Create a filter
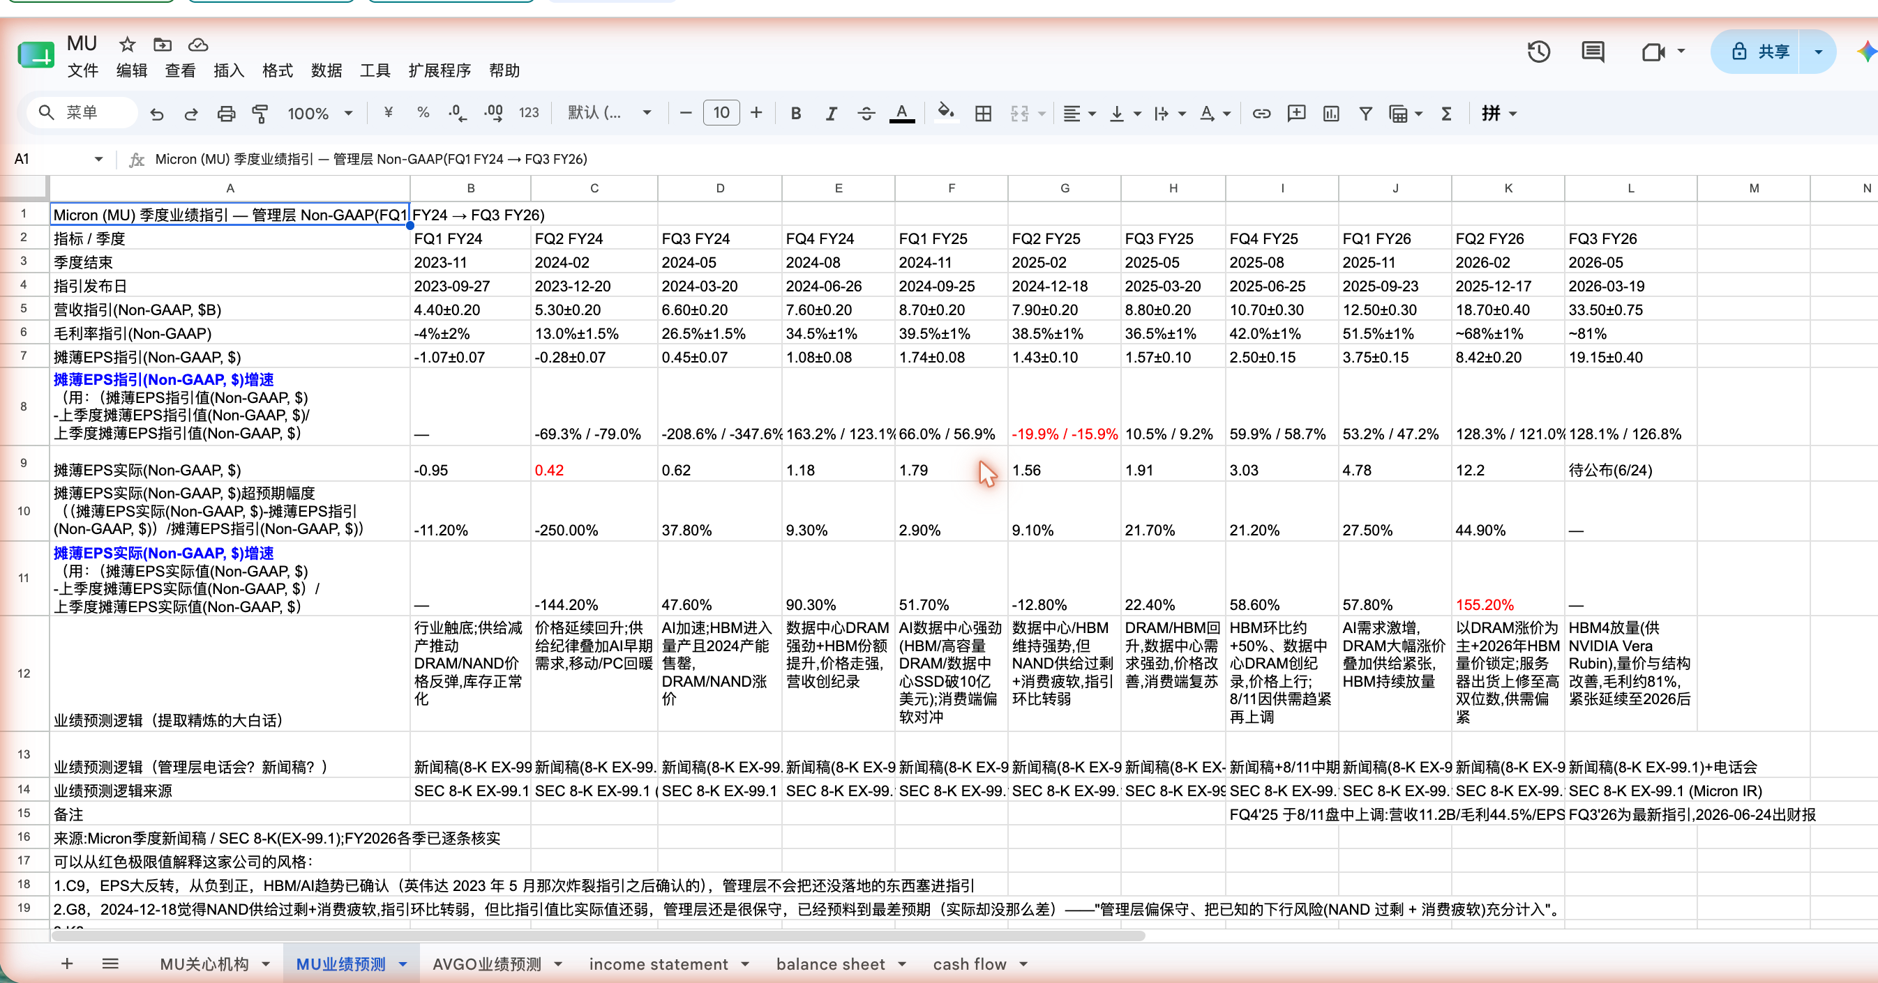The image size is (1878, 983). 1365,113
